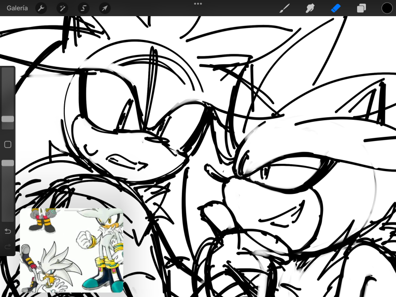
Task: Activate the Selection tool
Action: click(x=83, y=8)
